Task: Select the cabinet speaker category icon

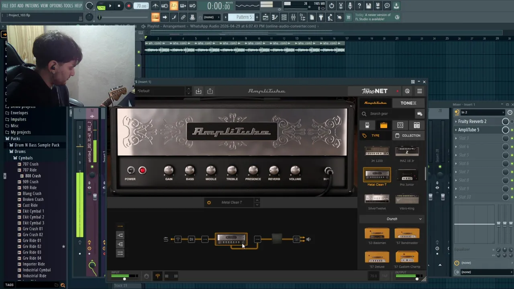Action: pyautogui.click(x=400, y=125)
